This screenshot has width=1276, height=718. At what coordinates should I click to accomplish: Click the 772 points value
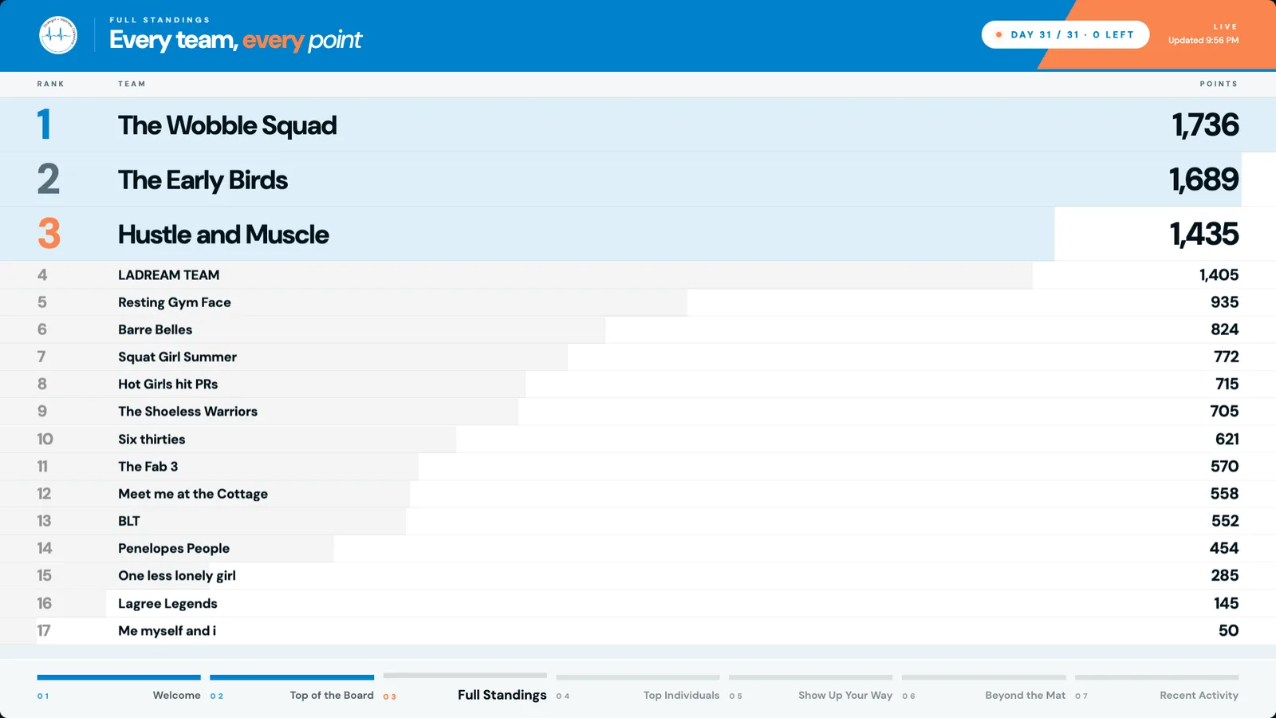pos(1227,357)
